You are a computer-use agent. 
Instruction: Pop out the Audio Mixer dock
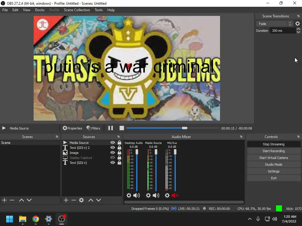241,137
